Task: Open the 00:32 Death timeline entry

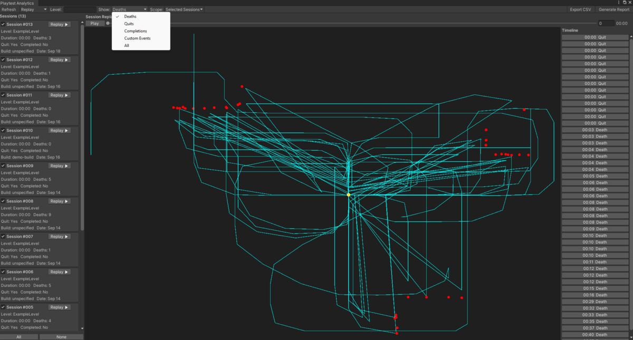Action: point(595,308)
